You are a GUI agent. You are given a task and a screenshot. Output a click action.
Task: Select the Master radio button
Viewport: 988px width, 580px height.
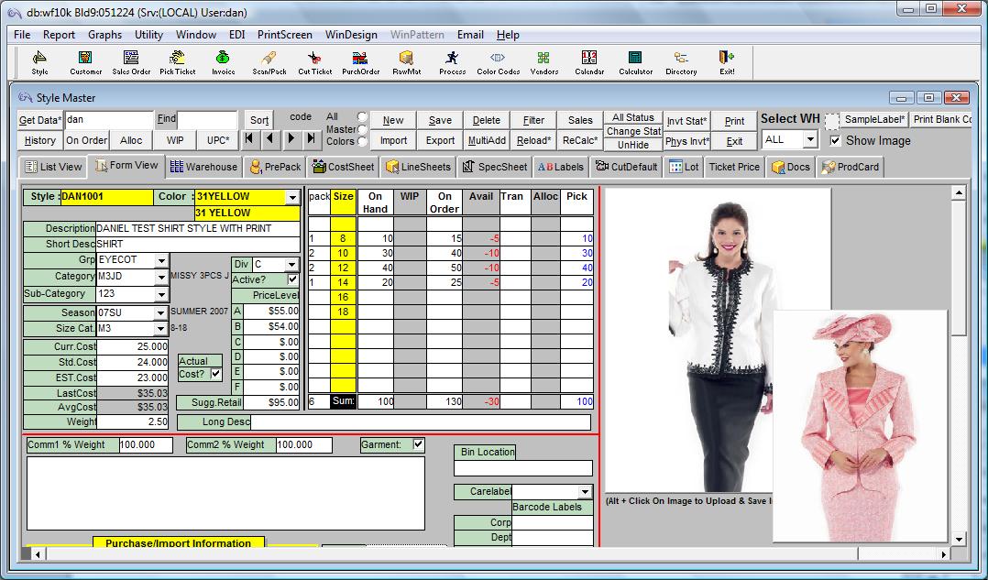(x=362, y=129)
